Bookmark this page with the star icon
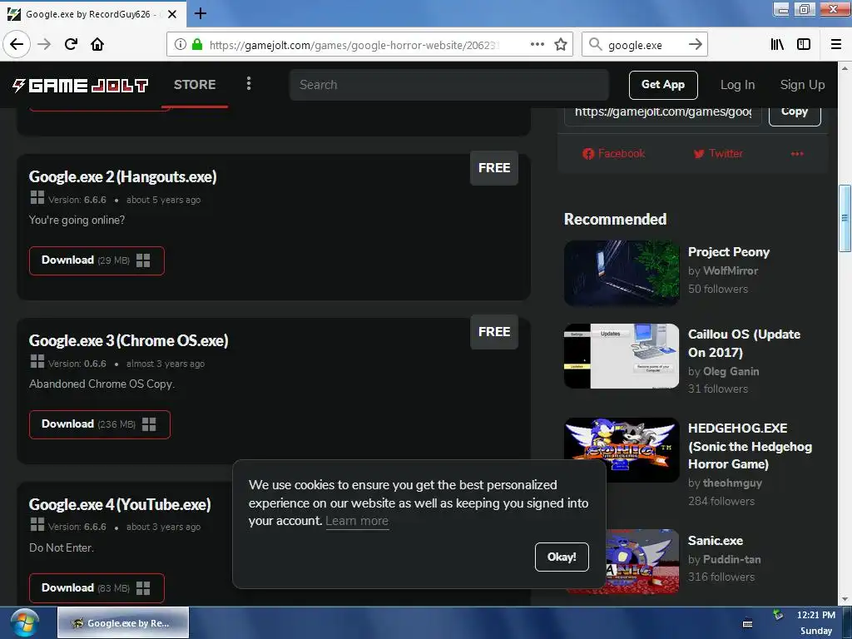The image size is (852, 639). (561, 44)
